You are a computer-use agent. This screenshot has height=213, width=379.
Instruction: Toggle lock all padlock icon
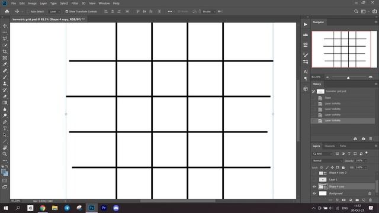(343, 167)
